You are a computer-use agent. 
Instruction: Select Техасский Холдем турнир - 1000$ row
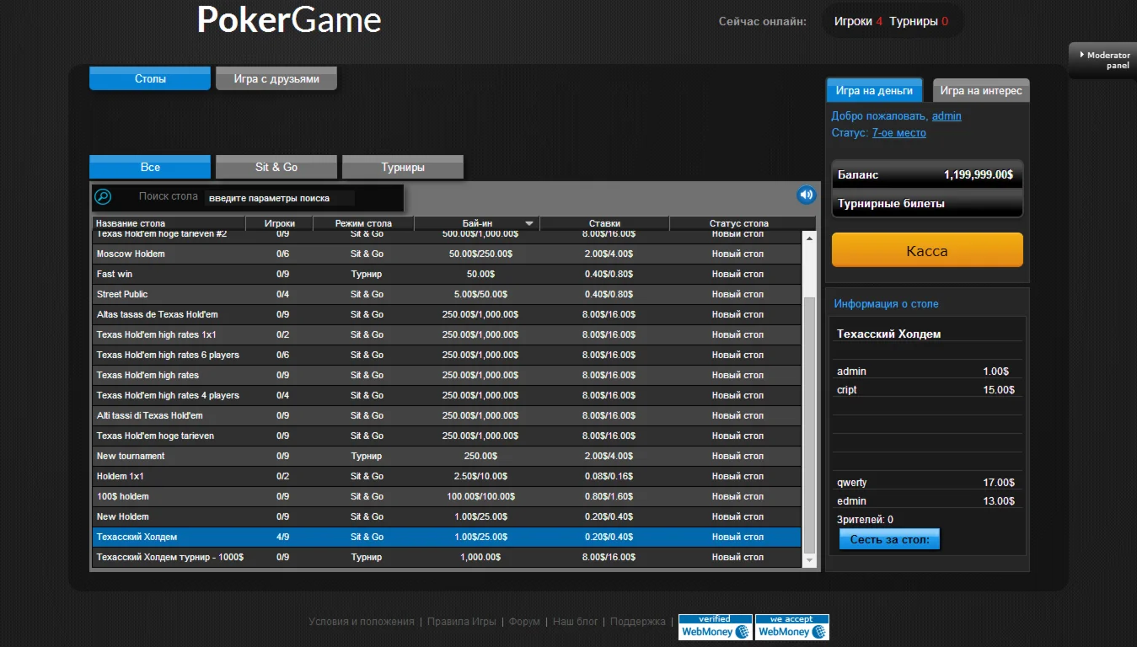coord(447,557)
